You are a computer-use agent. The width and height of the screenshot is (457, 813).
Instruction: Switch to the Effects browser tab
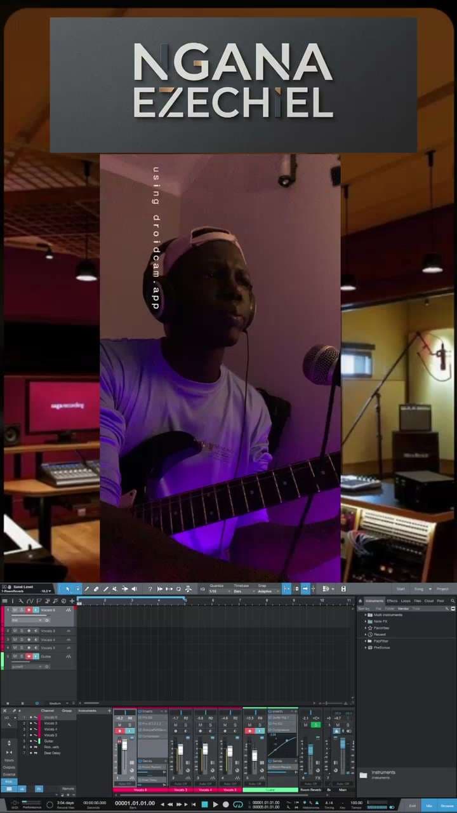click(392, 601)
